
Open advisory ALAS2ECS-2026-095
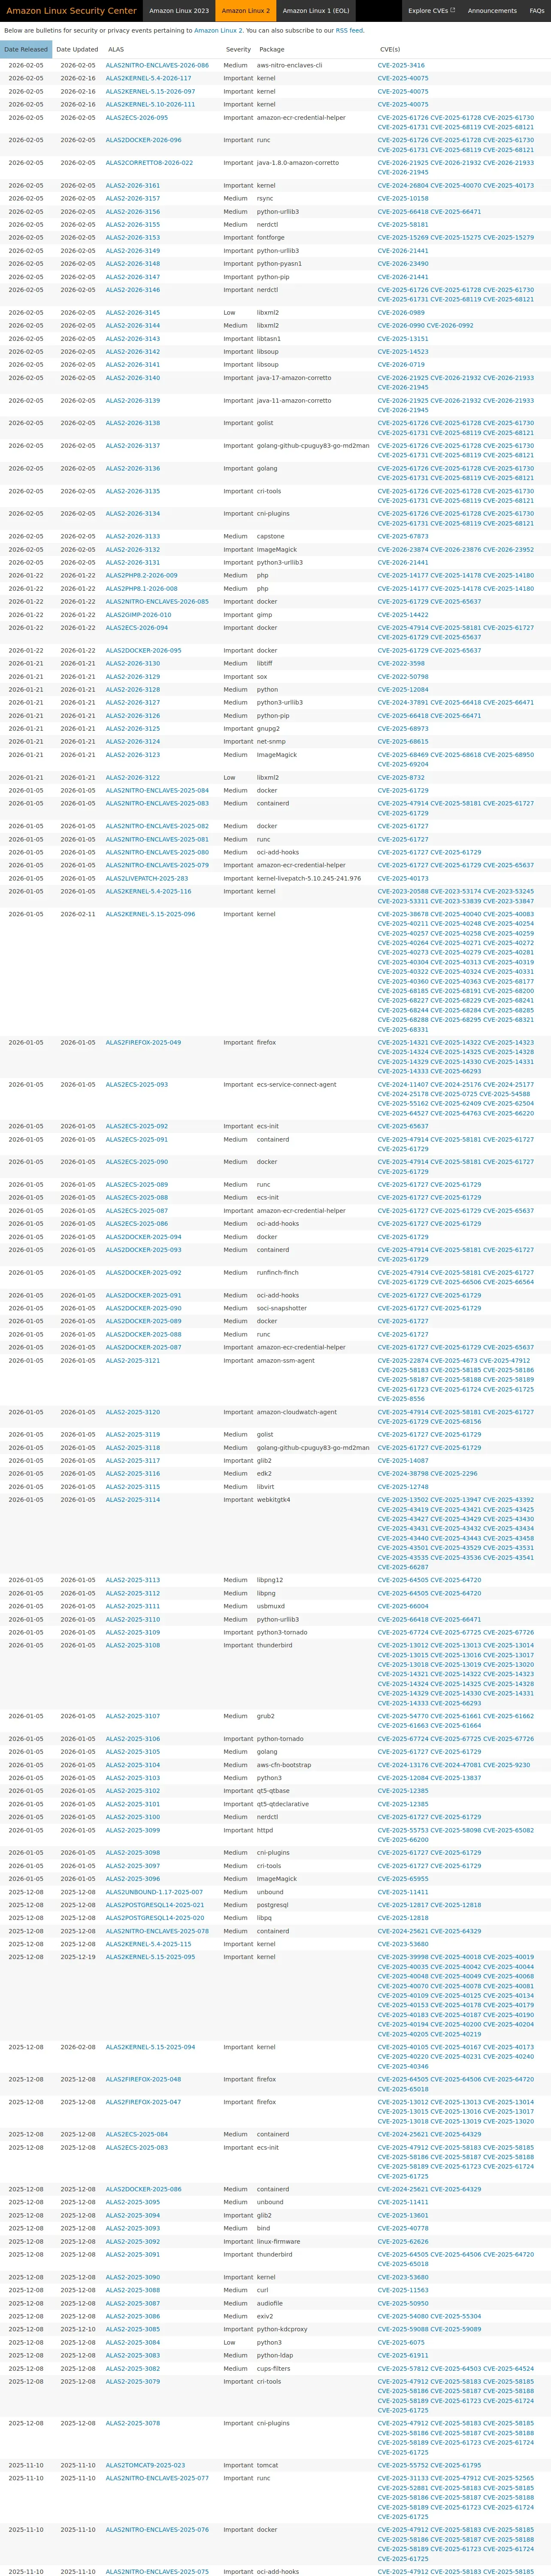(x=137, y=117)
